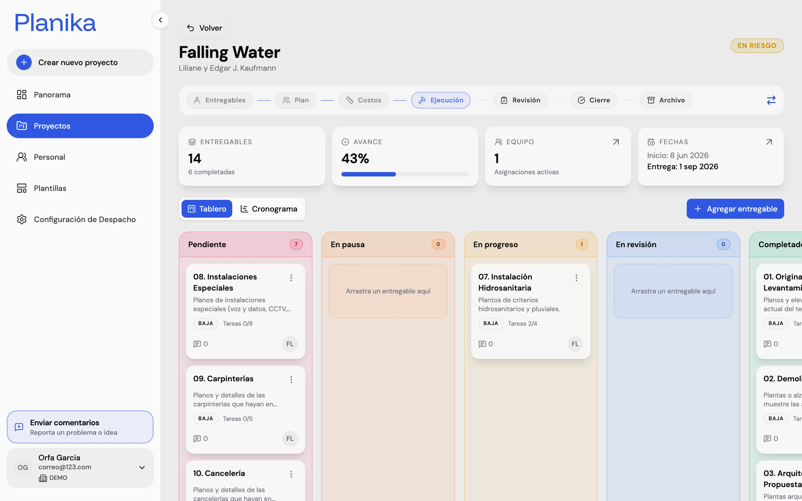The height and width of the screenshot is (501, 802).
Task: Click the EN RIESGO status badge
Action: tap(757, 46)
